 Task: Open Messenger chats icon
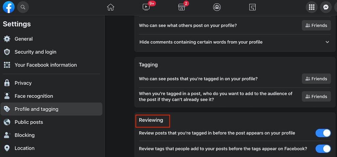coord(326,7)
